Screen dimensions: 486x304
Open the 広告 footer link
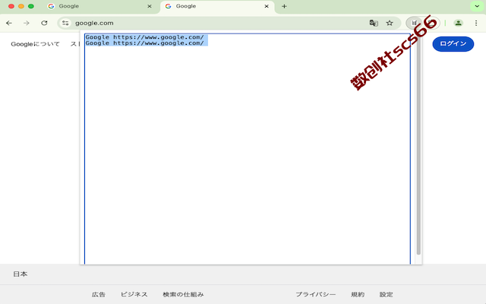pyautogui.click(x=99, y=294)
